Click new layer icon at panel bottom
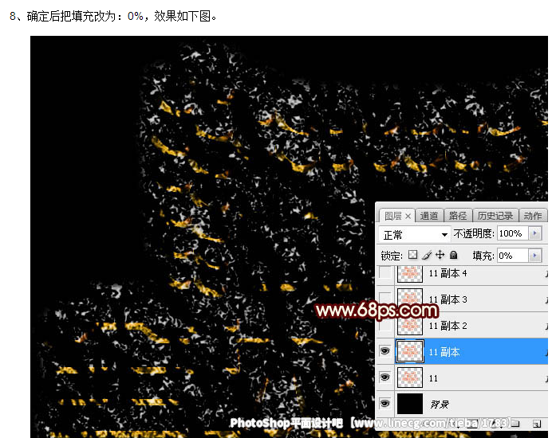 (x=537, y=424)
